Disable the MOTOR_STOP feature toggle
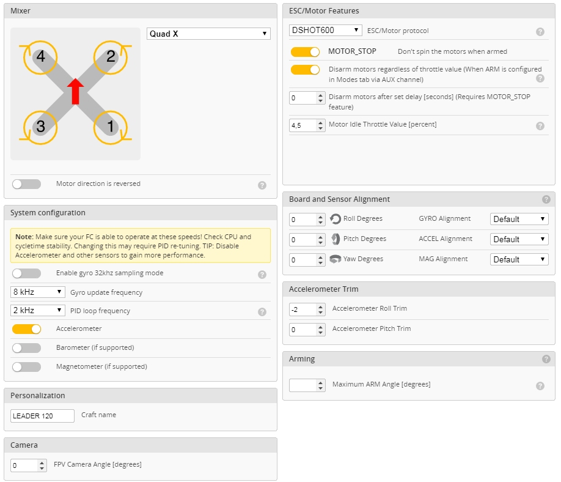 tap(305, 52)
